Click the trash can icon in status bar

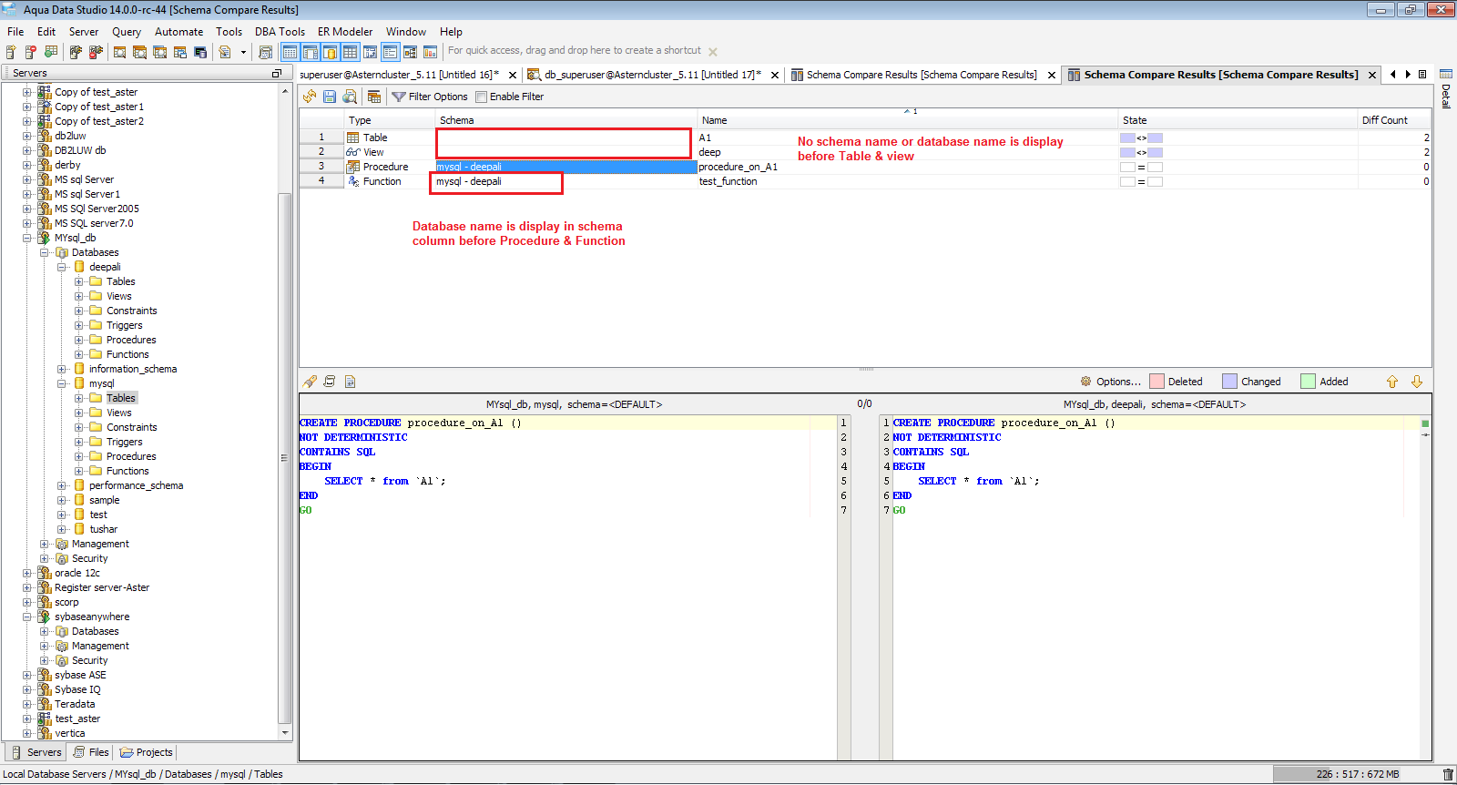point(1448,775)
